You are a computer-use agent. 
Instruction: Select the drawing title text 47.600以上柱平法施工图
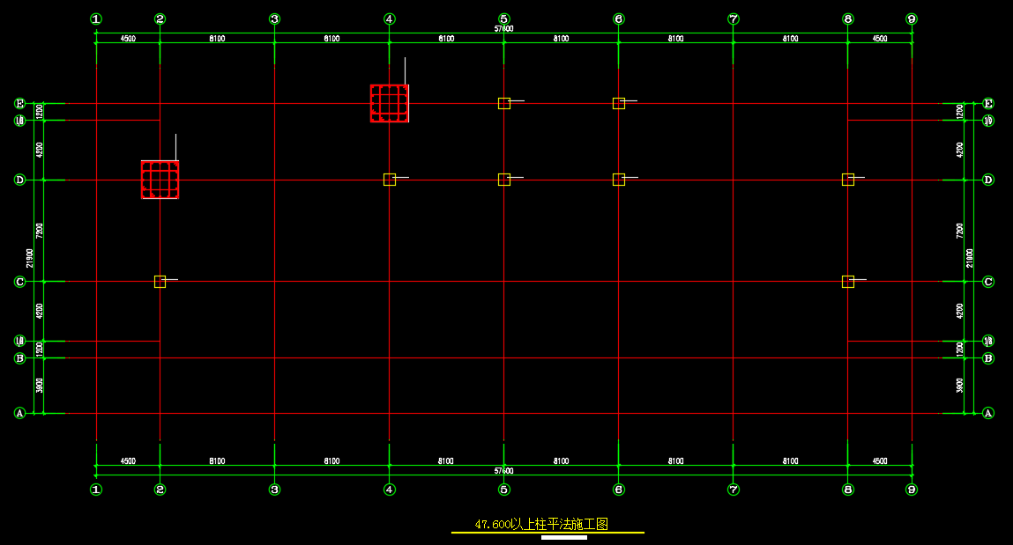tap(541, 525)
